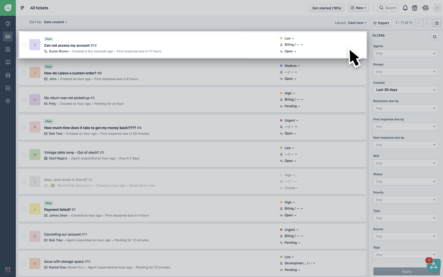This screenshot has width=443, height=277.
Task: Click Get started (16%) button
Action: point(326,8)
